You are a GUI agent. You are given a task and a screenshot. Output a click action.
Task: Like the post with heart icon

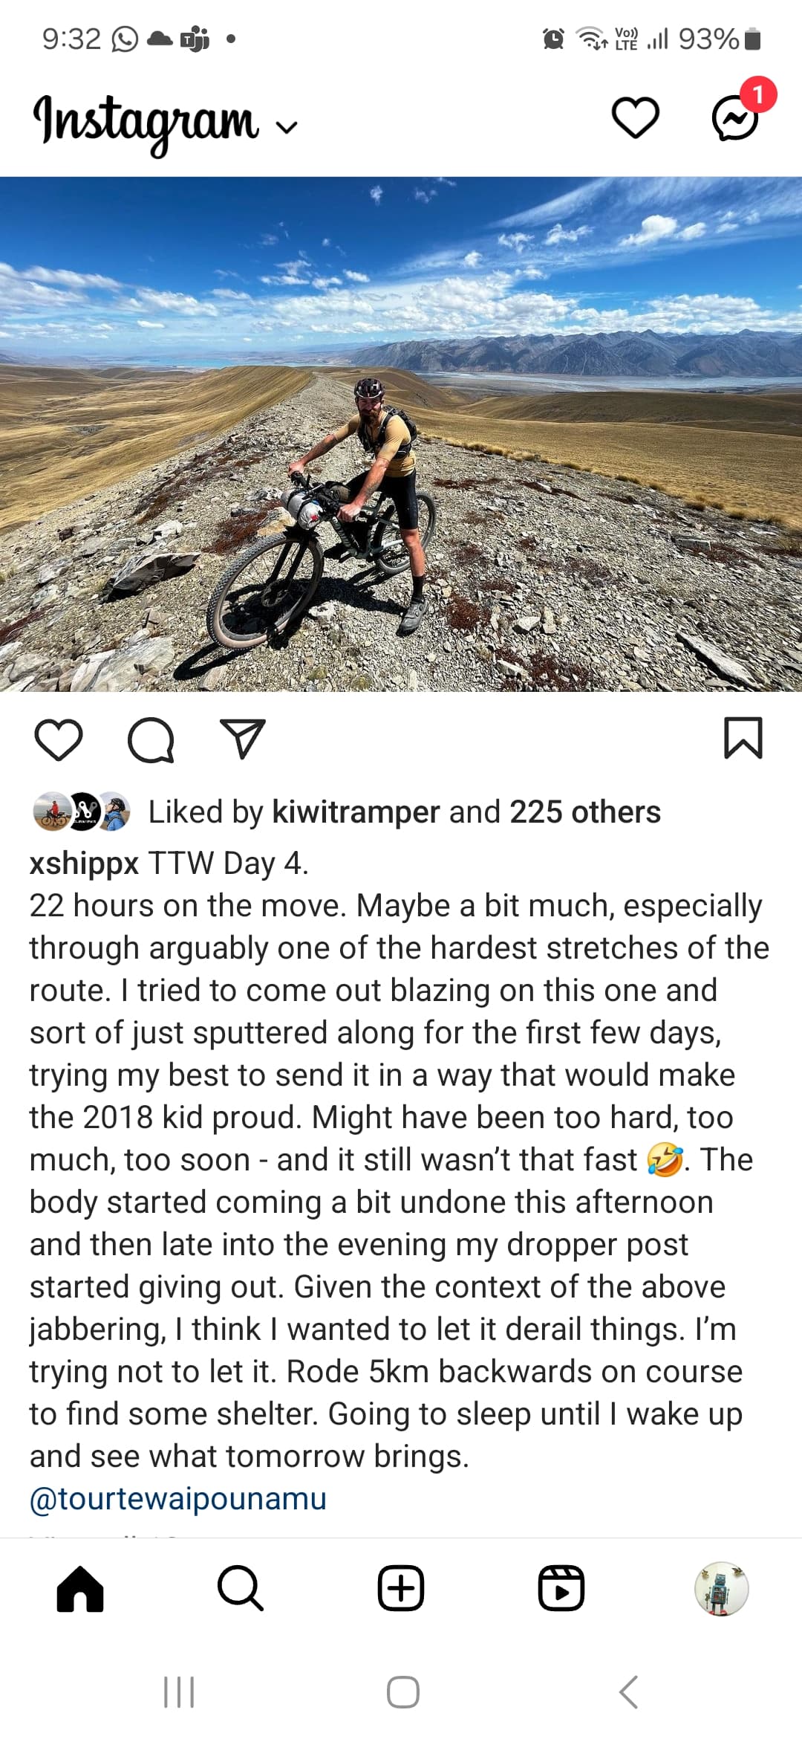click(59, 739)
